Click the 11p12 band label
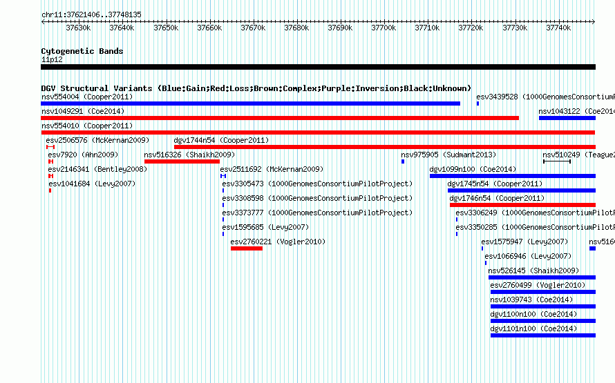Screen dimensions: 615x383 click(x=52, y=59)
